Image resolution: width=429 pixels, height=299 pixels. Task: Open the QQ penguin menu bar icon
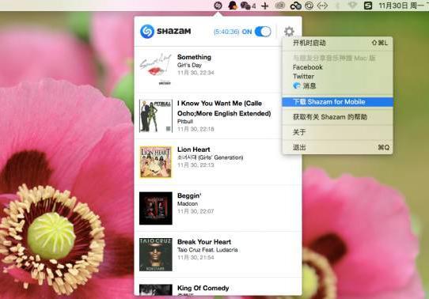click(x=232, y=6)
